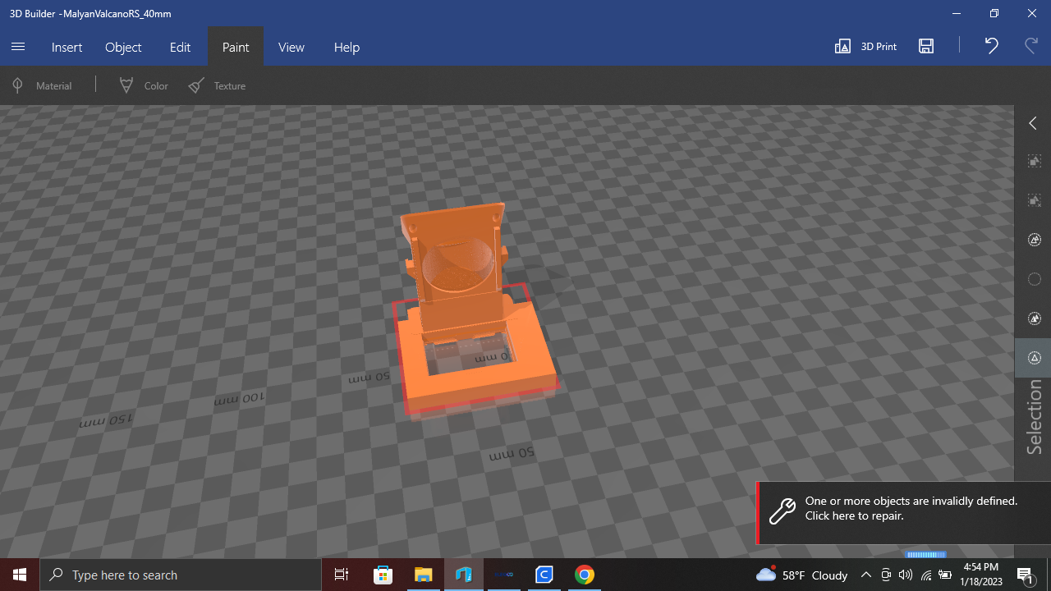Select the Material paint tool
Image resolution: width=1051 pixels, height=591 pixels.
[43, 85]
